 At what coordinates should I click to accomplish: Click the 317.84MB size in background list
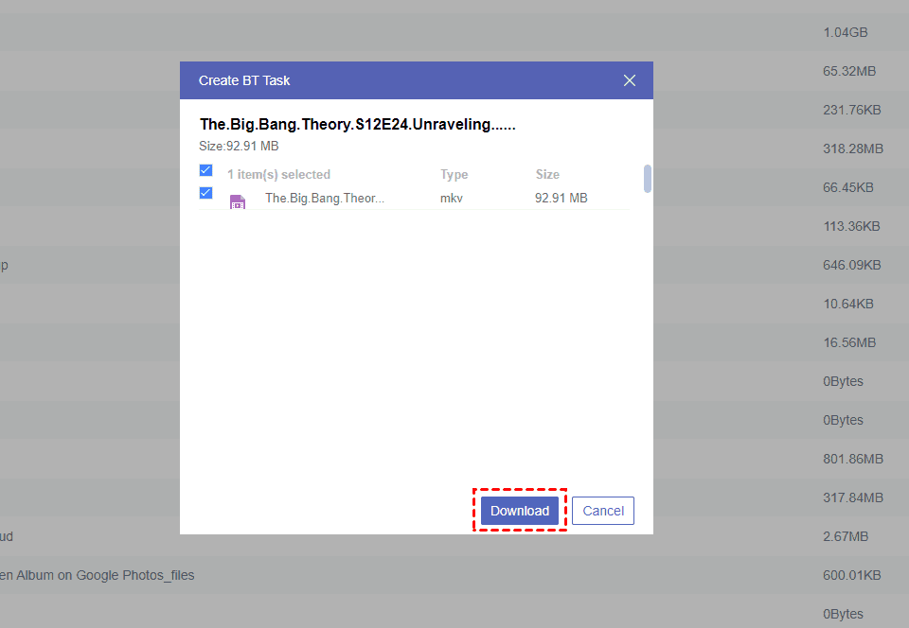[x=853, y=497]
